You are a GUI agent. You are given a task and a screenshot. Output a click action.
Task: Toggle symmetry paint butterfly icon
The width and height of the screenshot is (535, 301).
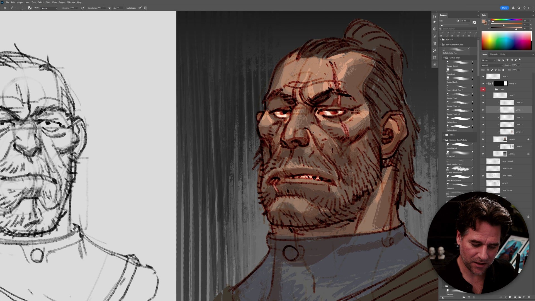pos(145,8)
